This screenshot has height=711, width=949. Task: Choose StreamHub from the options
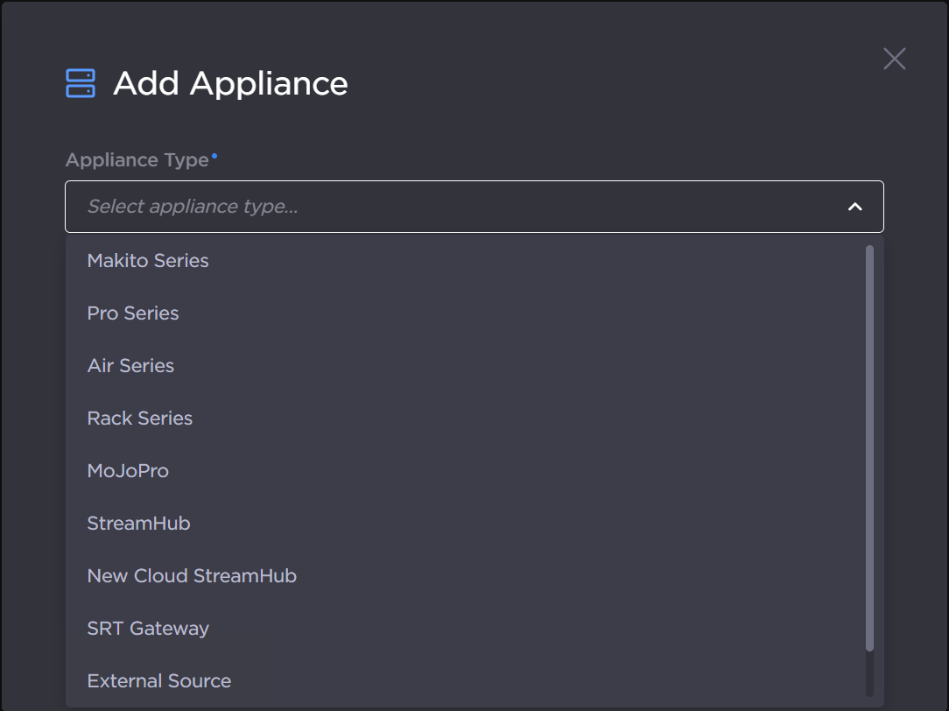click(138, 523)
